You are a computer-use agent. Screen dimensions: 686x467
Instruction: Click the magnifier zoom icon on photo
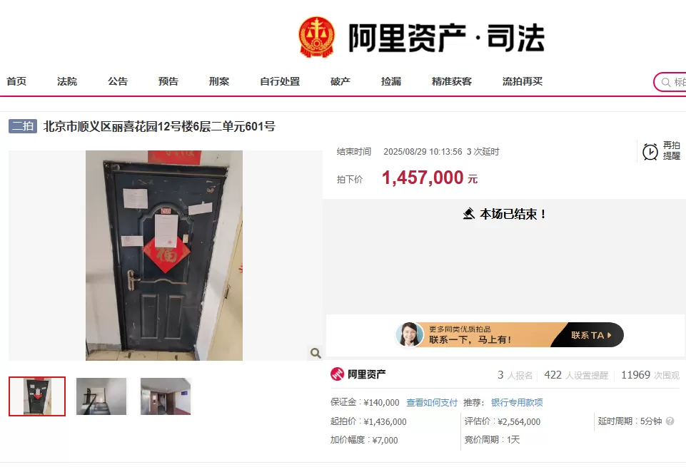click(x=316, y=352)
